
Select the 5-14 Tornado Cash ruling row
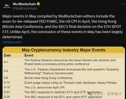(64, 83)
